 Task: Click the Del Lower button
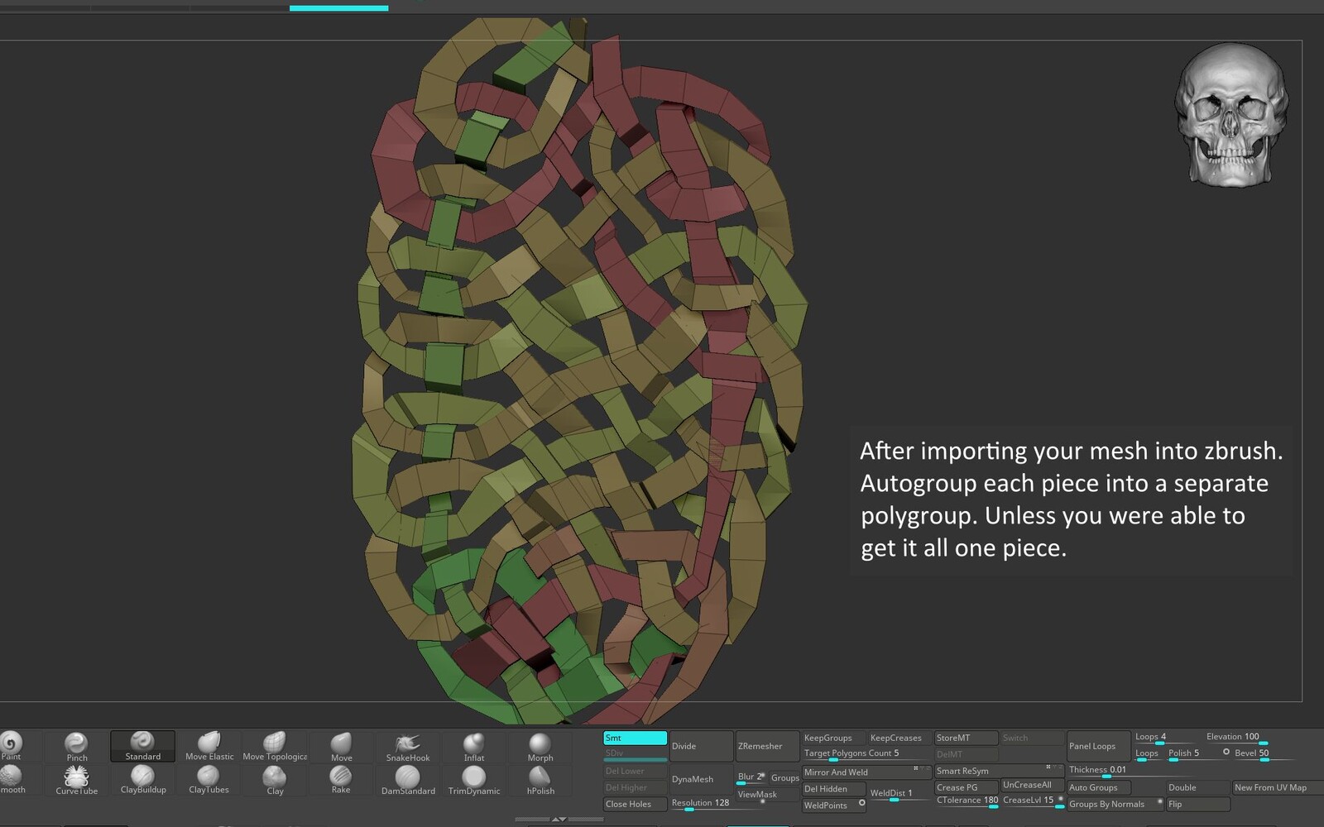coord(636,771)
